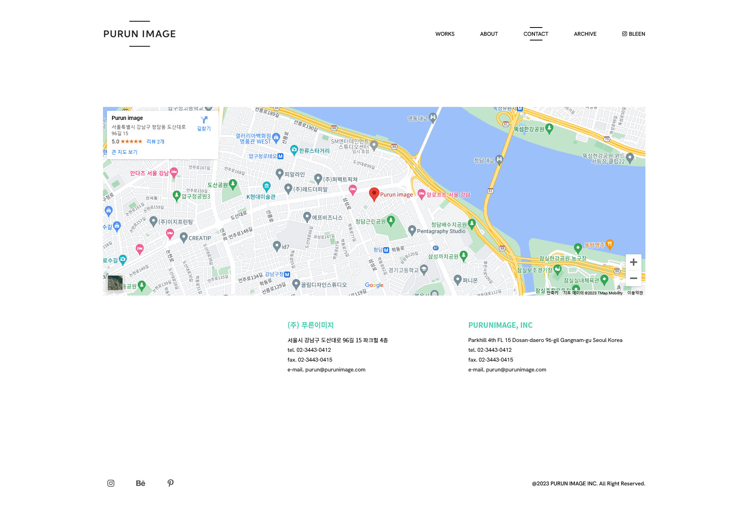The image size is (748, 507).
Task: Click 청담 metro station icon
Action: click(x=386, y=250)
